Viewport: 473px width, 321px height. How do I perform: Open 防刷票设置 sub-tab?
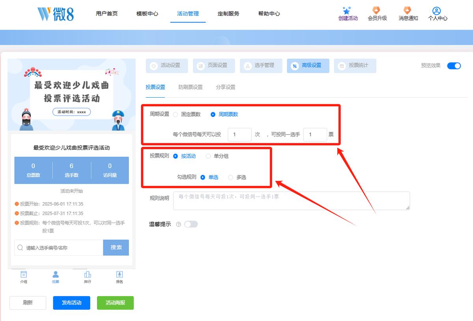pos(190,87)
